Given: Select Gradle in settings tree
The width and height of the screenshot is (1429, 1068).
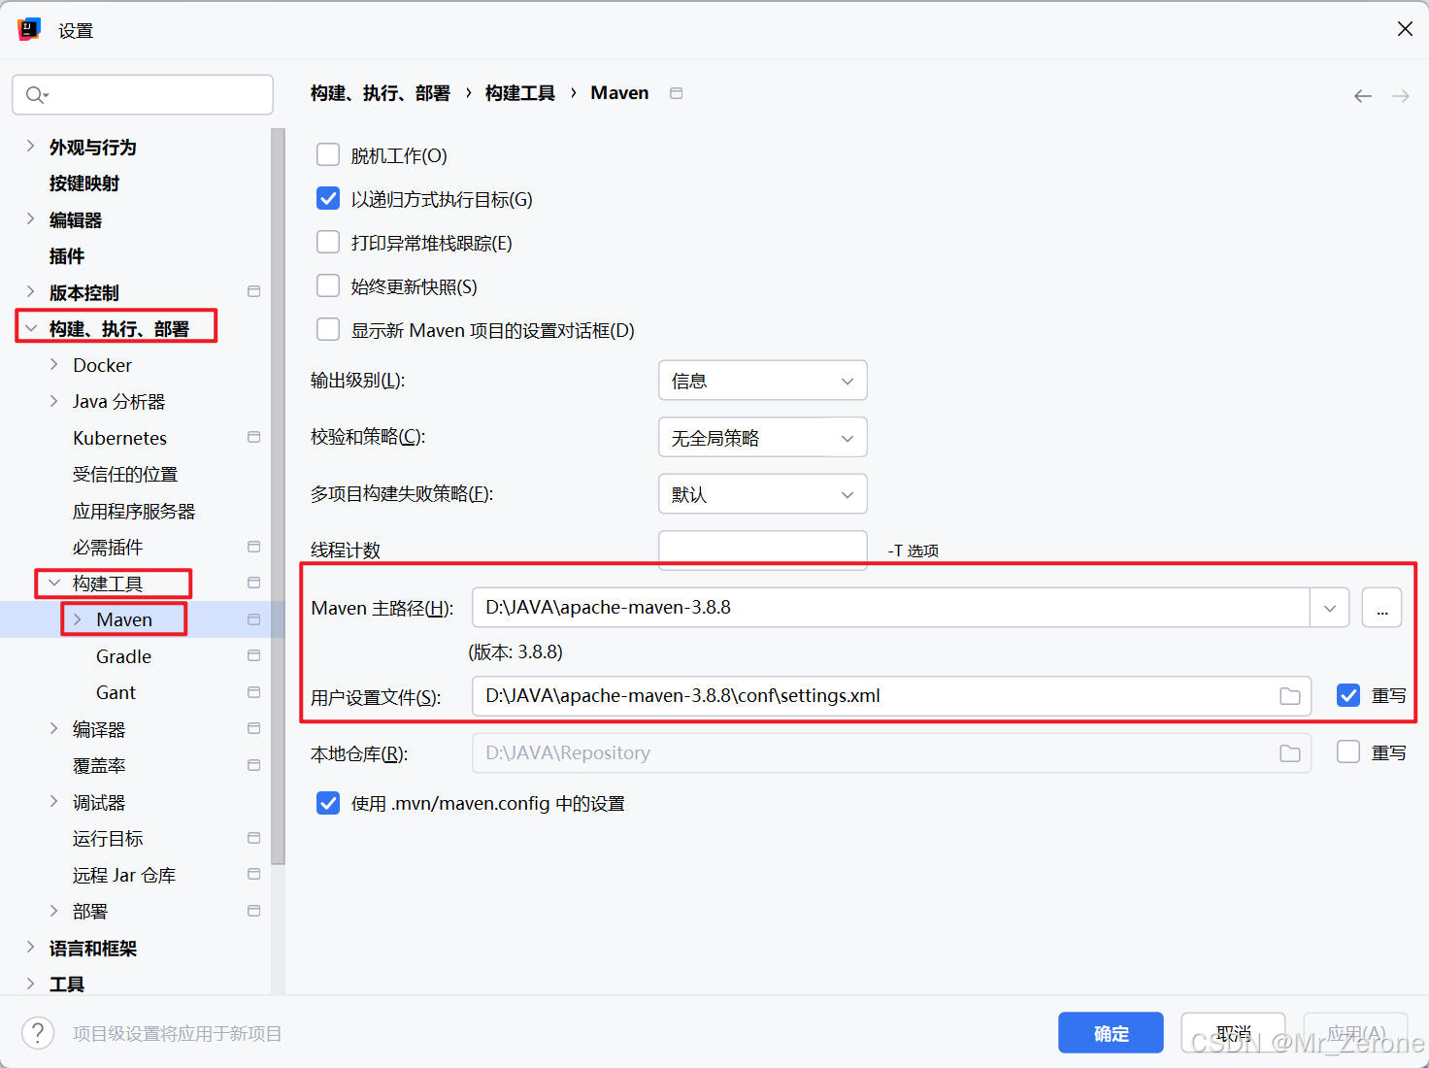Looking at the screenshot, I should pyautogui.click(x=123, y=656).
